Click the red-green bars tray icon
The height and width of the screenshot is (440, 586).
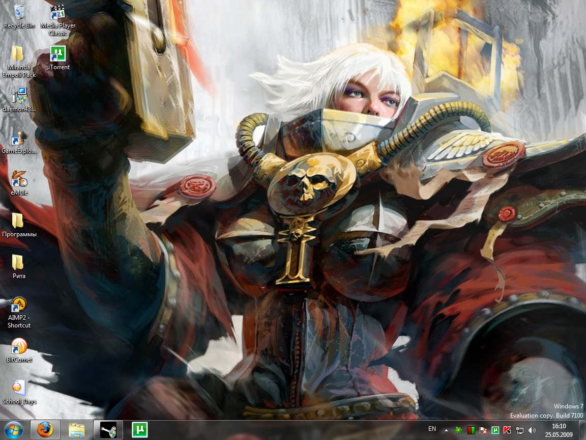(x=471, y=430)
